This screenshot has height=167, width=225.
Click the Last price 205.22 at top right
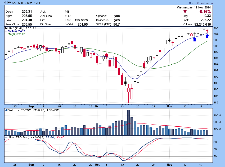pos(206,20)
